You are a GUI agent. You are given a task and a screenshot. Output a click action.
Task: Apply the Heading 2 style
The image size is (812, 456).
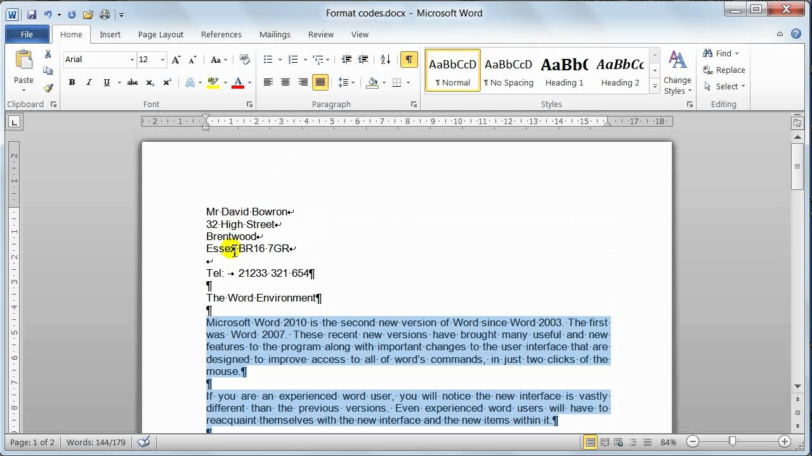(x=620, y=71)
